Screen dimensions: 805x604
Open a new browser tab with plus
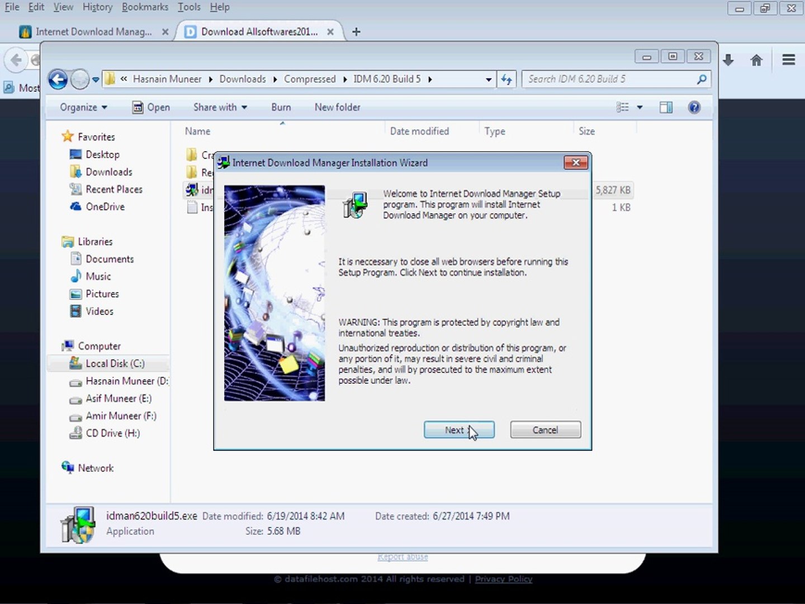356,32
